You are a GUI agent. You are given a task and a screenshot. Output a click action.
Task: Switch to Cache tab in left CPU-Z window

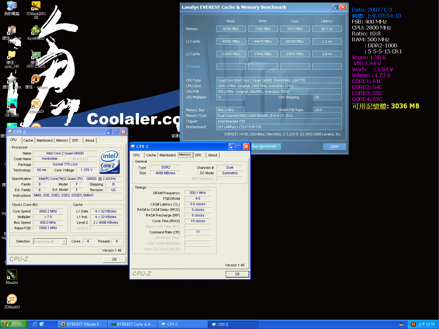[x=28, y=140]
